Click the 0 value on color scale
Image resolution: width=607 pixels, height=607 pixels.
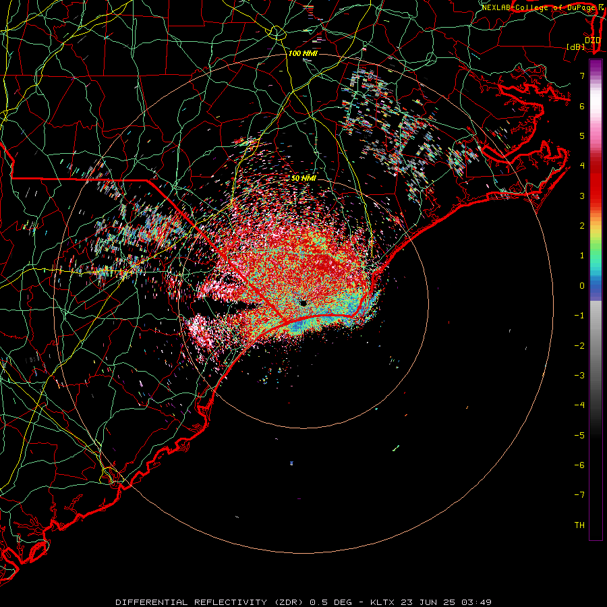pos(582,286)
